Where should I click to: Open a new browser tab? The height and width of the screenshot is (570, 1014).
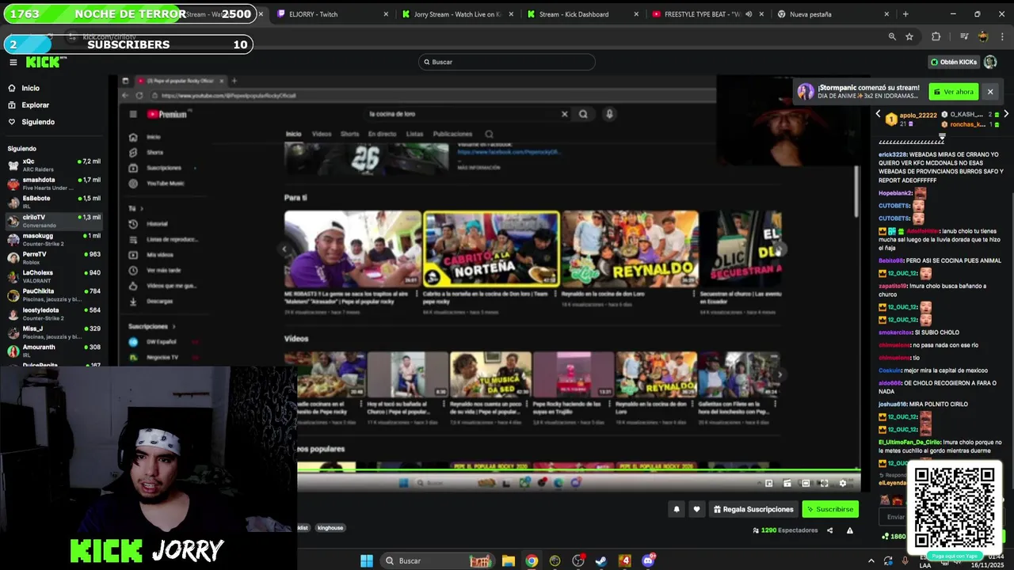[905, 14]
